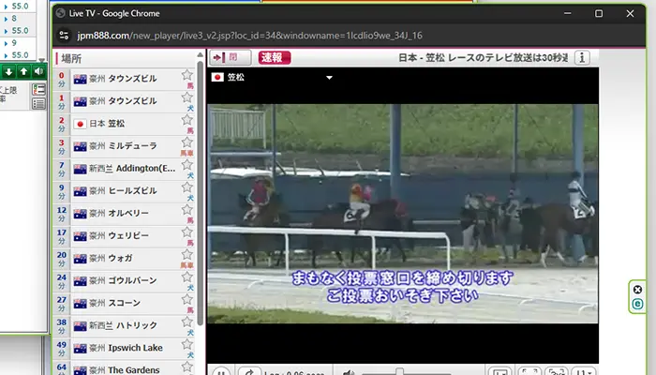Screen dimensions: 656x375
Task: Click the jpm888.com address bar URL
Action: [x=249, y=36]
